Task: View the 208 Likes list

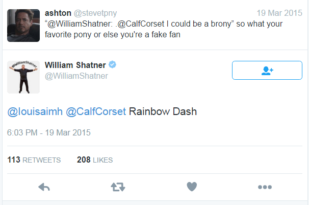Action: click(95, 160)
